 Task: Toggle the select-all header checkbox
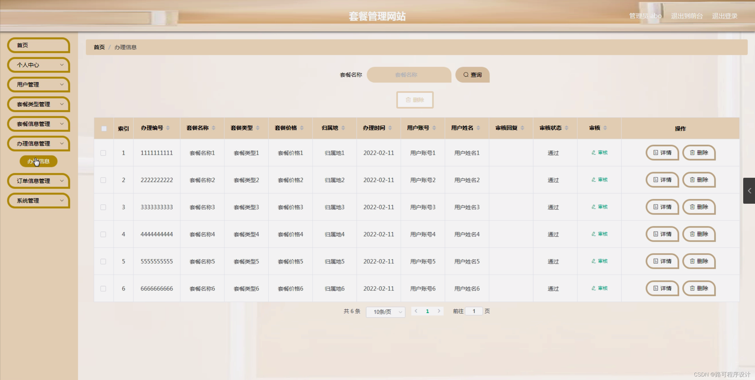click(x=104, y=129)
